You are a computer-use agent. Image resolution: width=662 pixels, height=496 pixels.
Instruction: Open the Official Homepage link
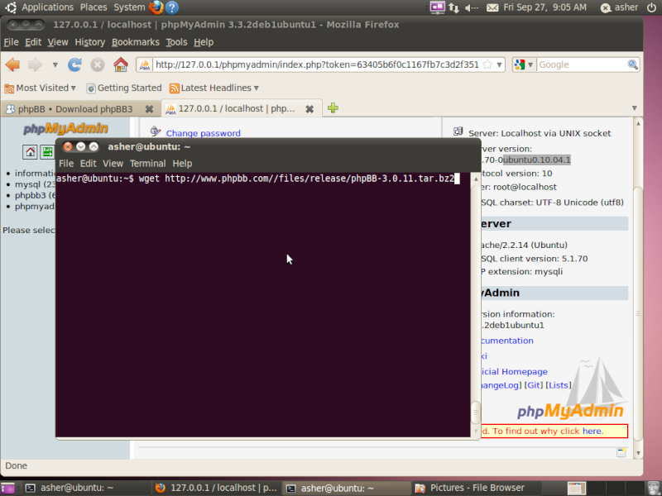pyautogui.click(x=514, y=371)
